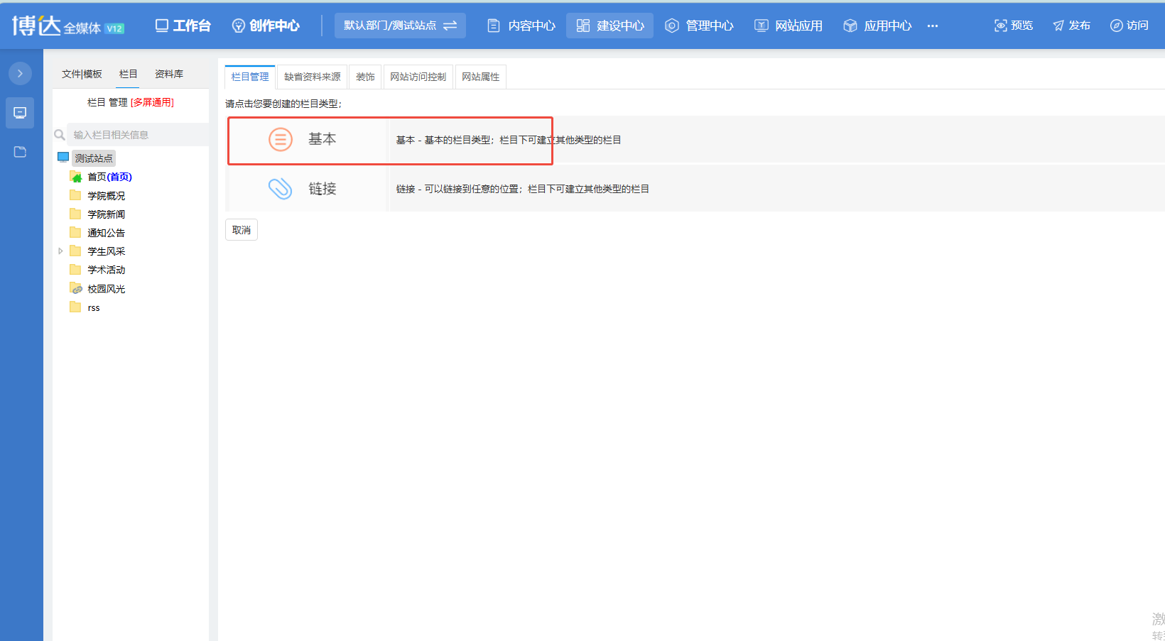Open the monitor icon in left sidebar
Image resolution: width=1165 pixels, height=641 pixels.
pos(20,113)
